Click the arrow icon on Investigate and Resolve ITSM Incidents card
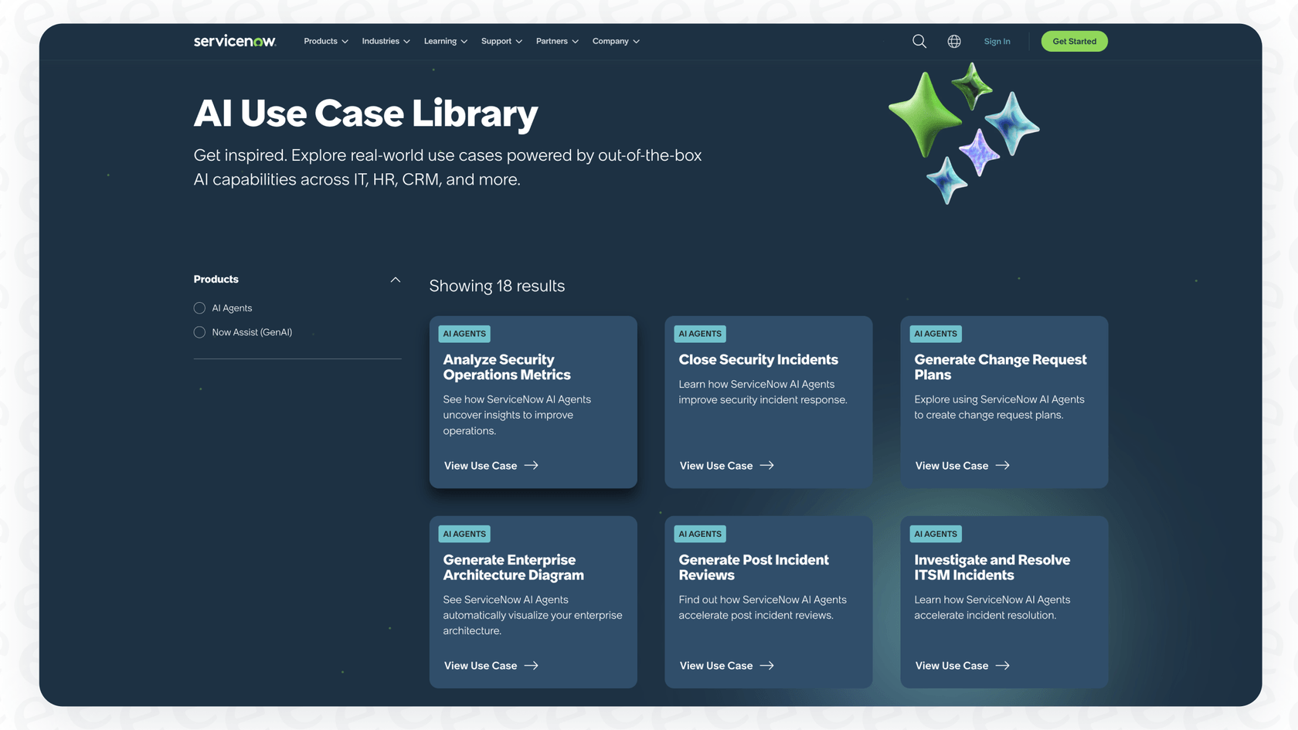The image size is (1298, 730). (x=1002, y=665)
